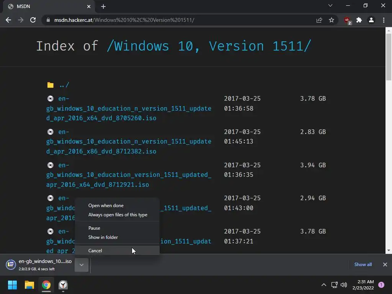392x294 pixels.
Task: Select Pause in the download menu
Action: click(117, 228)
